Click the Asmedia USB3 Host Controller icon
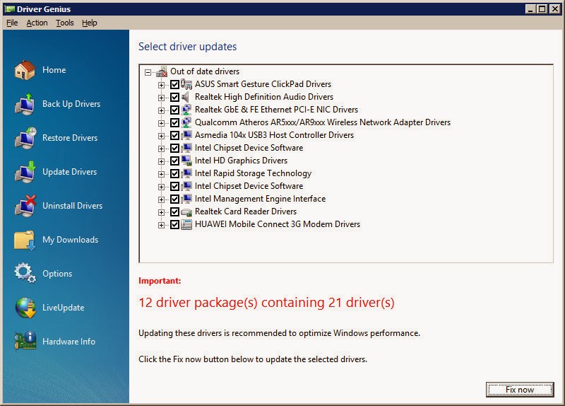Image resolution: width=565 pixels, height=406 pixels. click(186, 135)
